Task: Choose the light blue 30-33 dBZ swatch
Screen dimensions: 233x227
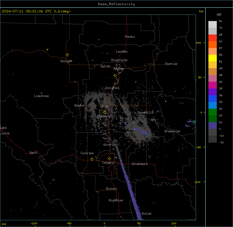Action: [212, 105]
